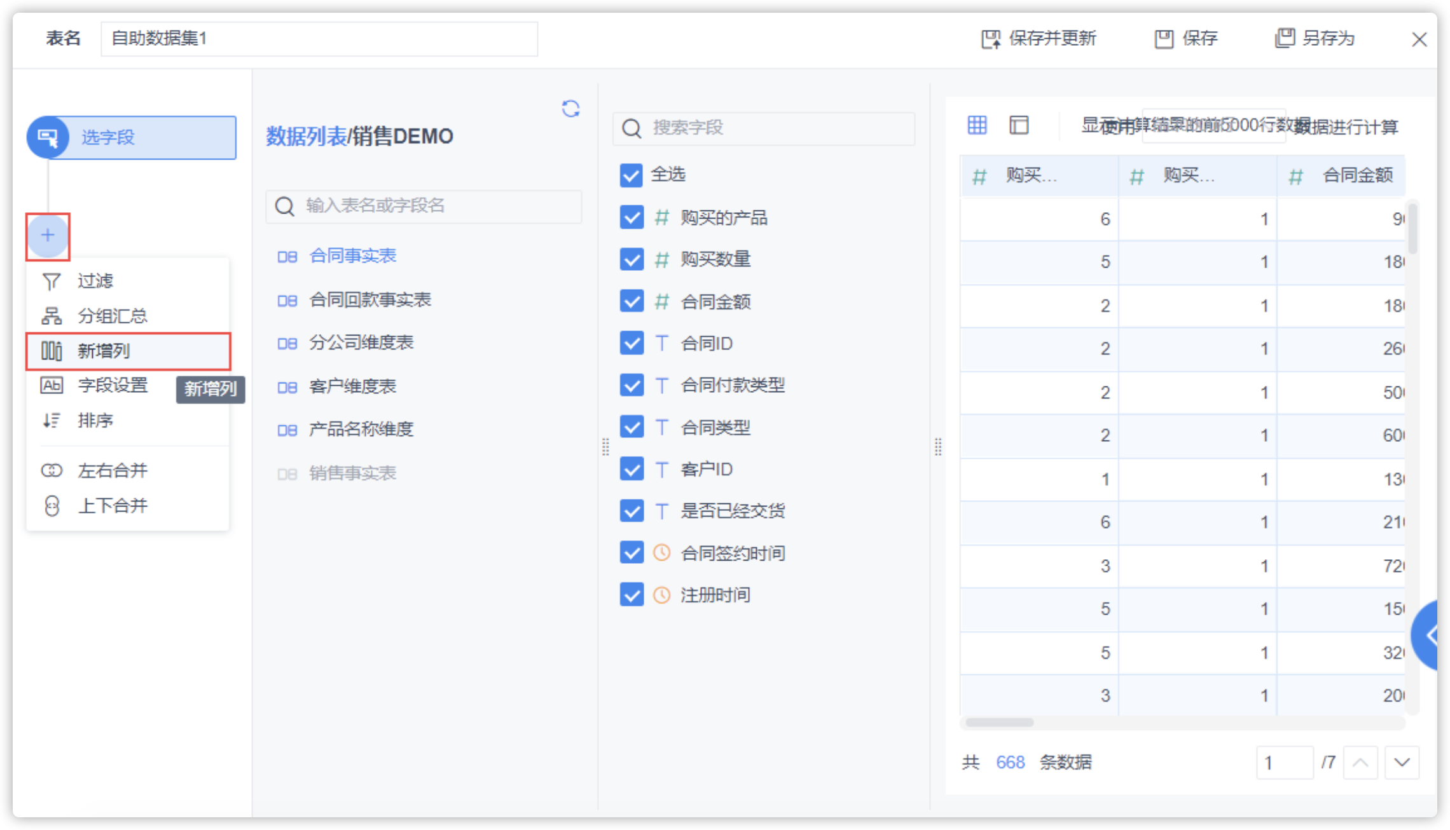The height and width of the screenshot is (830, 1450).
Task: Click the blue collapse arrow at right edge
Action: click(1431, 635)
